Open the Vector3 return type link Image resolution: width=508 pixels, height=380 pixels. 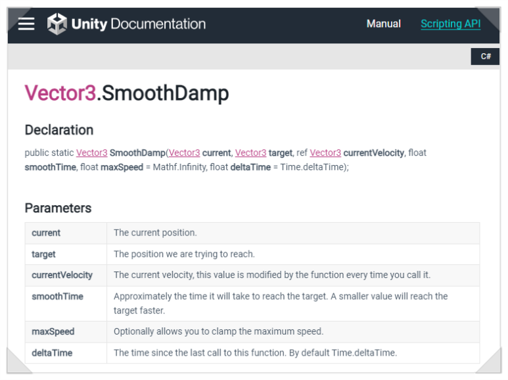tap(92, 153)
